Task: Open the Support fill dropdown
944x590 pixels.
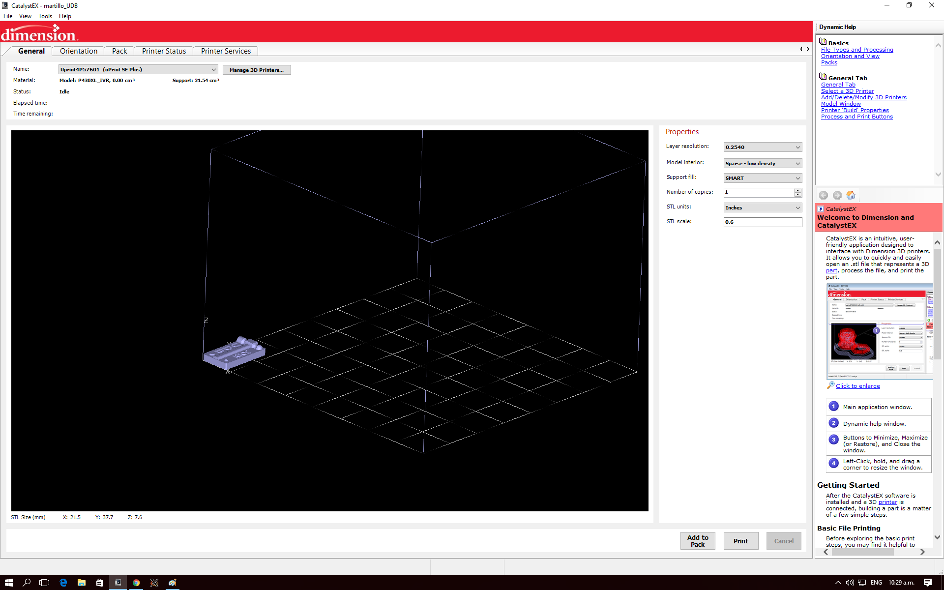Action: click(x=763, y=178)
